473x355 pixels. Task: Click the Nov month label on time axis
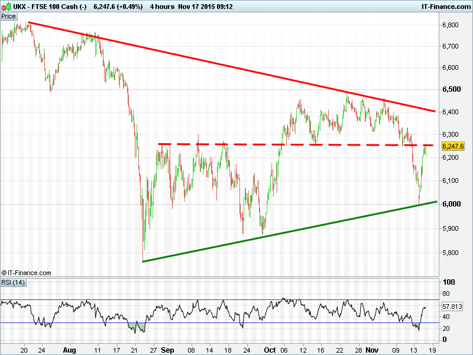point(372,350)
